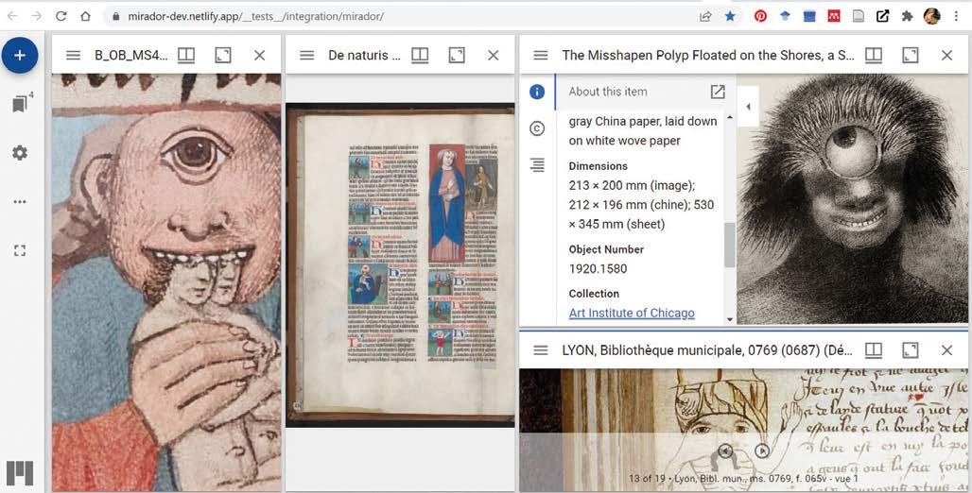Collapse the side panel arrow
The image size is (972, 493).
click(748, 107)
